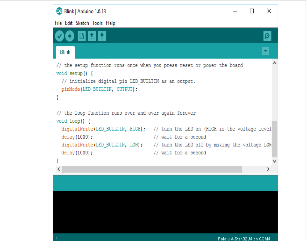306x241 pixels.
Task: Open the Sketch menu
Action: 82,23
